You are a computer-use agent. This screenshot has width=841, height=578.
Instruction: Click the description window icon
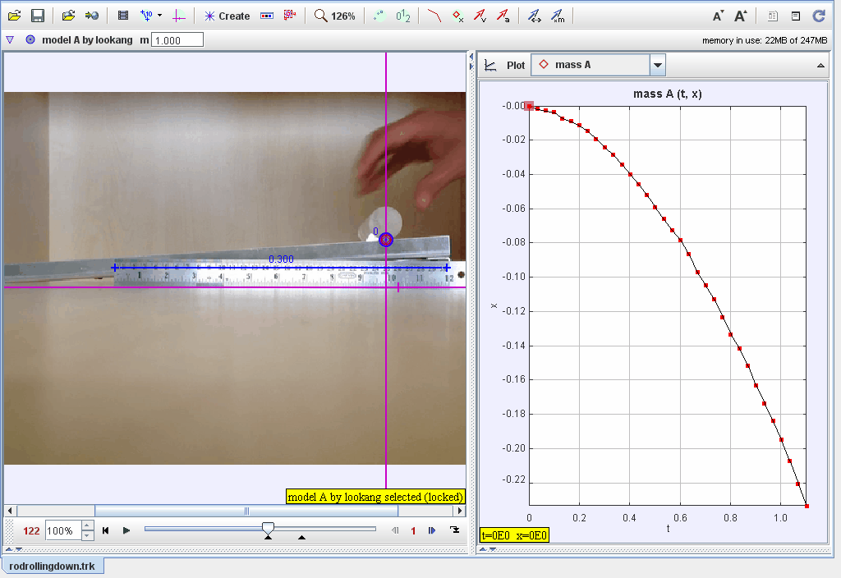[795, 16]
